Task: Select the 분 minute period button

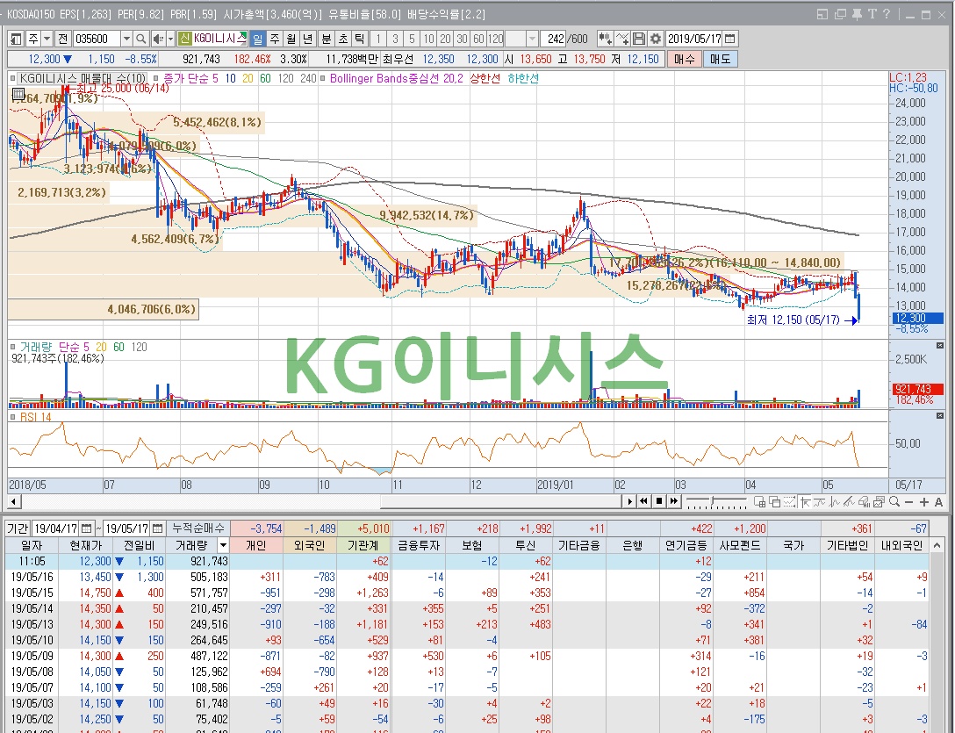Action: point(327,39)
